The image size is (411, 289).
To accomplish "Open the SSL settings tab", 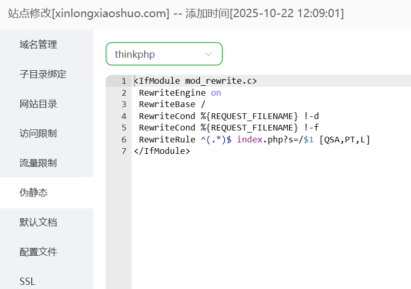I will tap(28, 281).
